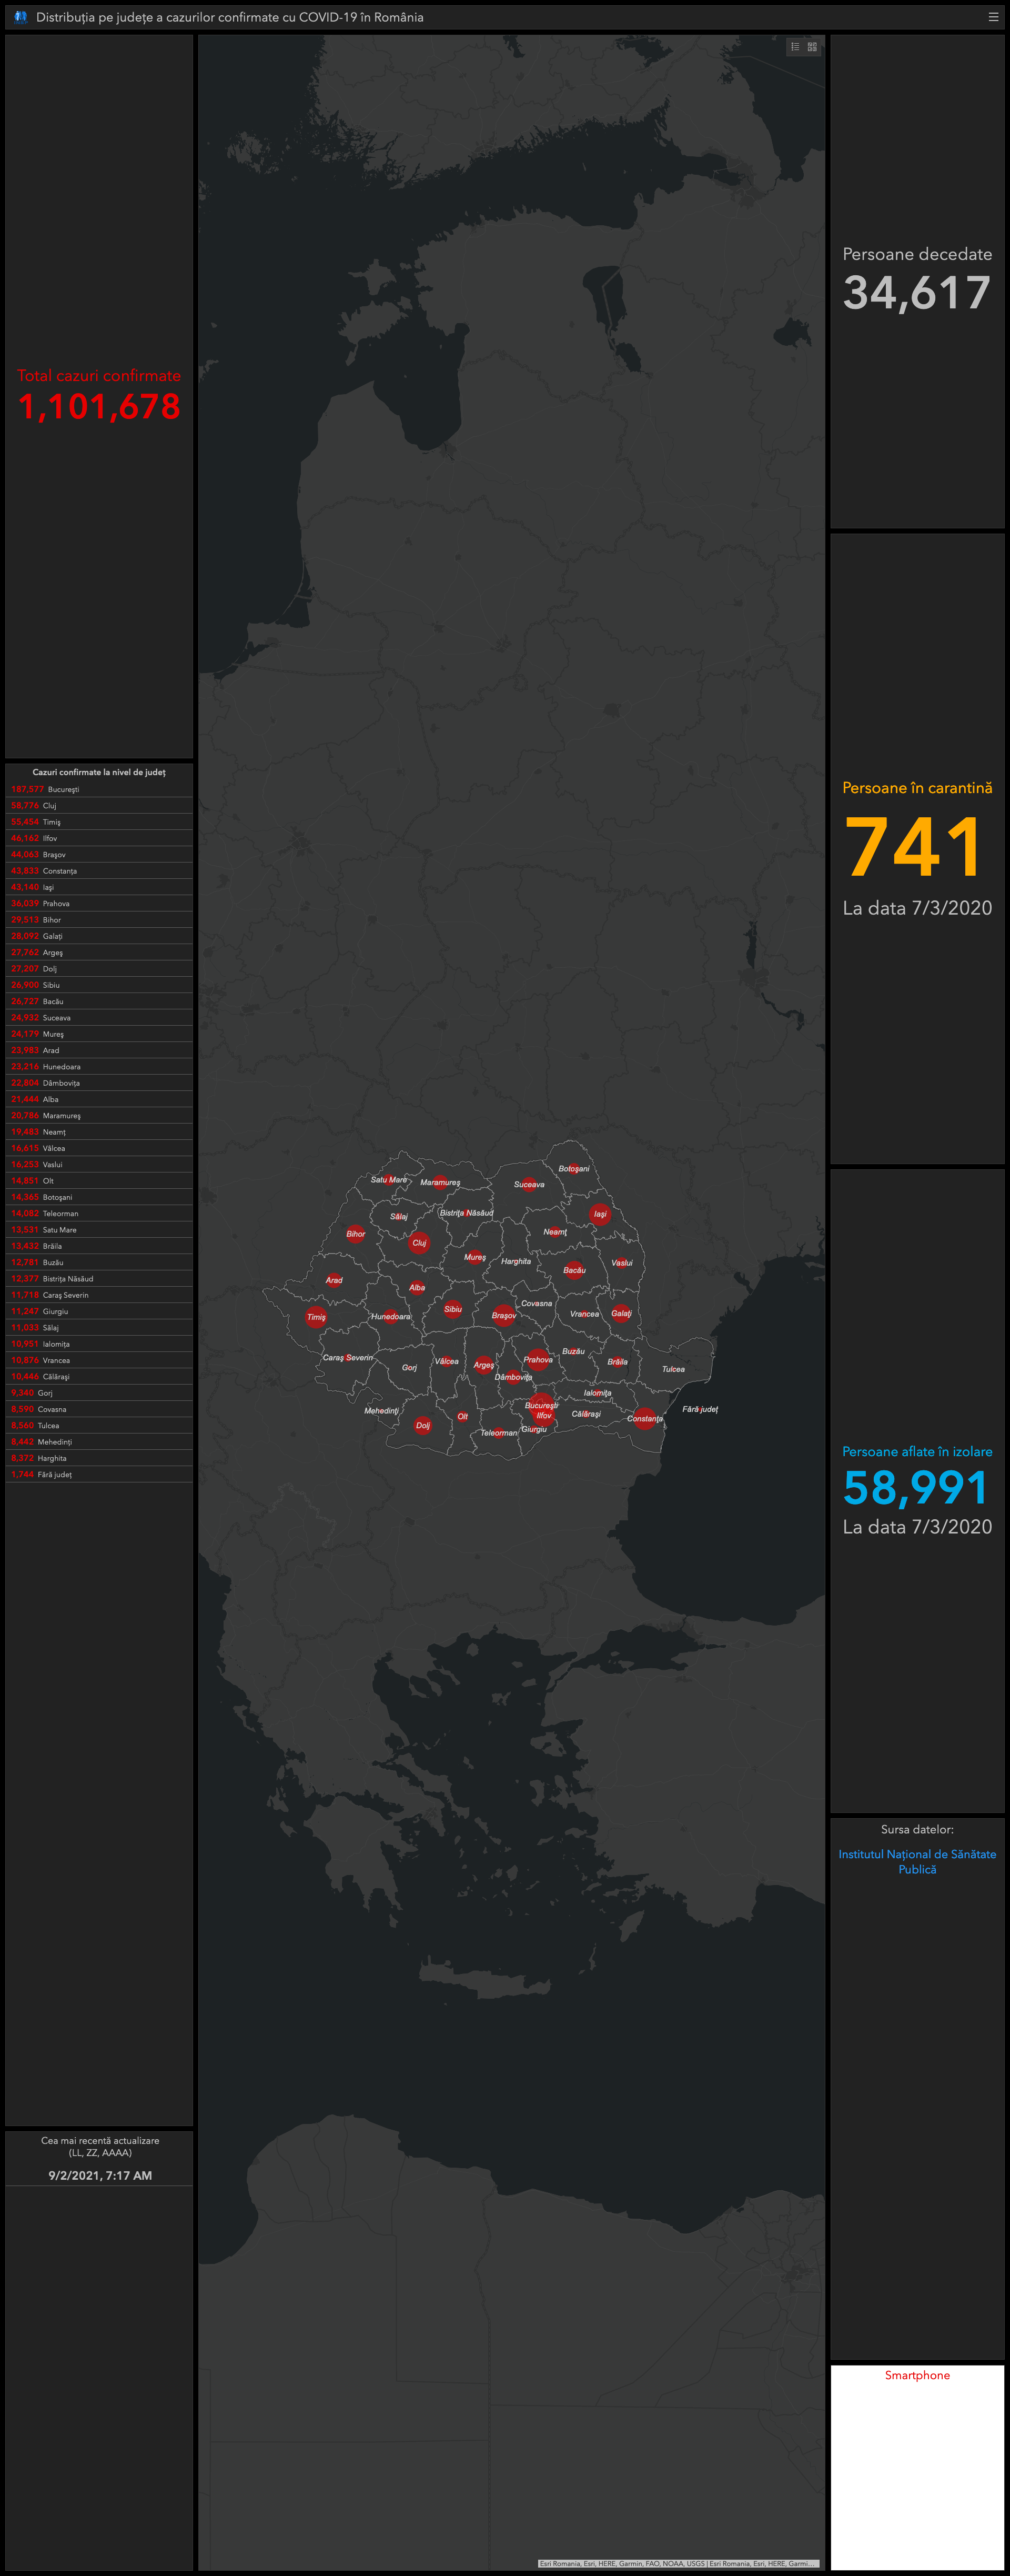This screenshot has height=2576, width=1010.
Task: Select Dâmbovița row in the county list
Action: tap(99, 1083)
